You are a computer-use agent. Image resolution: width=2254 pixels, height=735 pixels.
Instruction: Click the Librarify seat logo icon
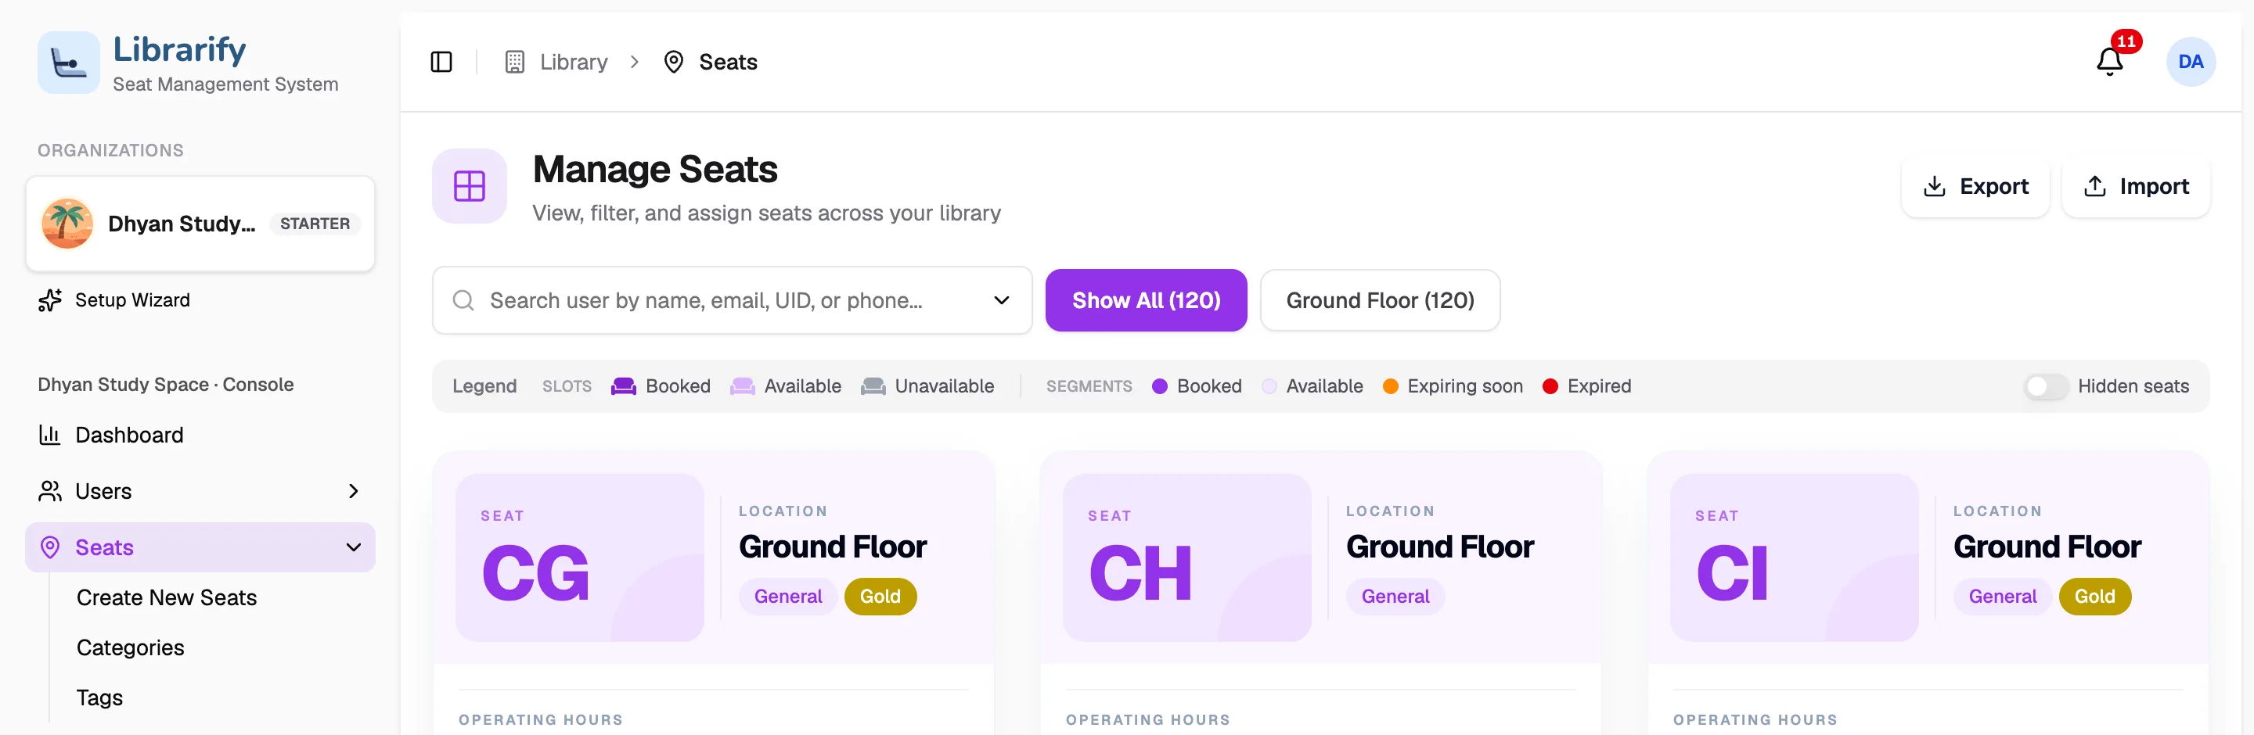68,62
